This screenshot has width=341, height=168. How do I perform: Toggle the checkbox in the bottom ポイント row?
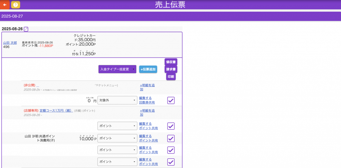click(x=171, y=162)
